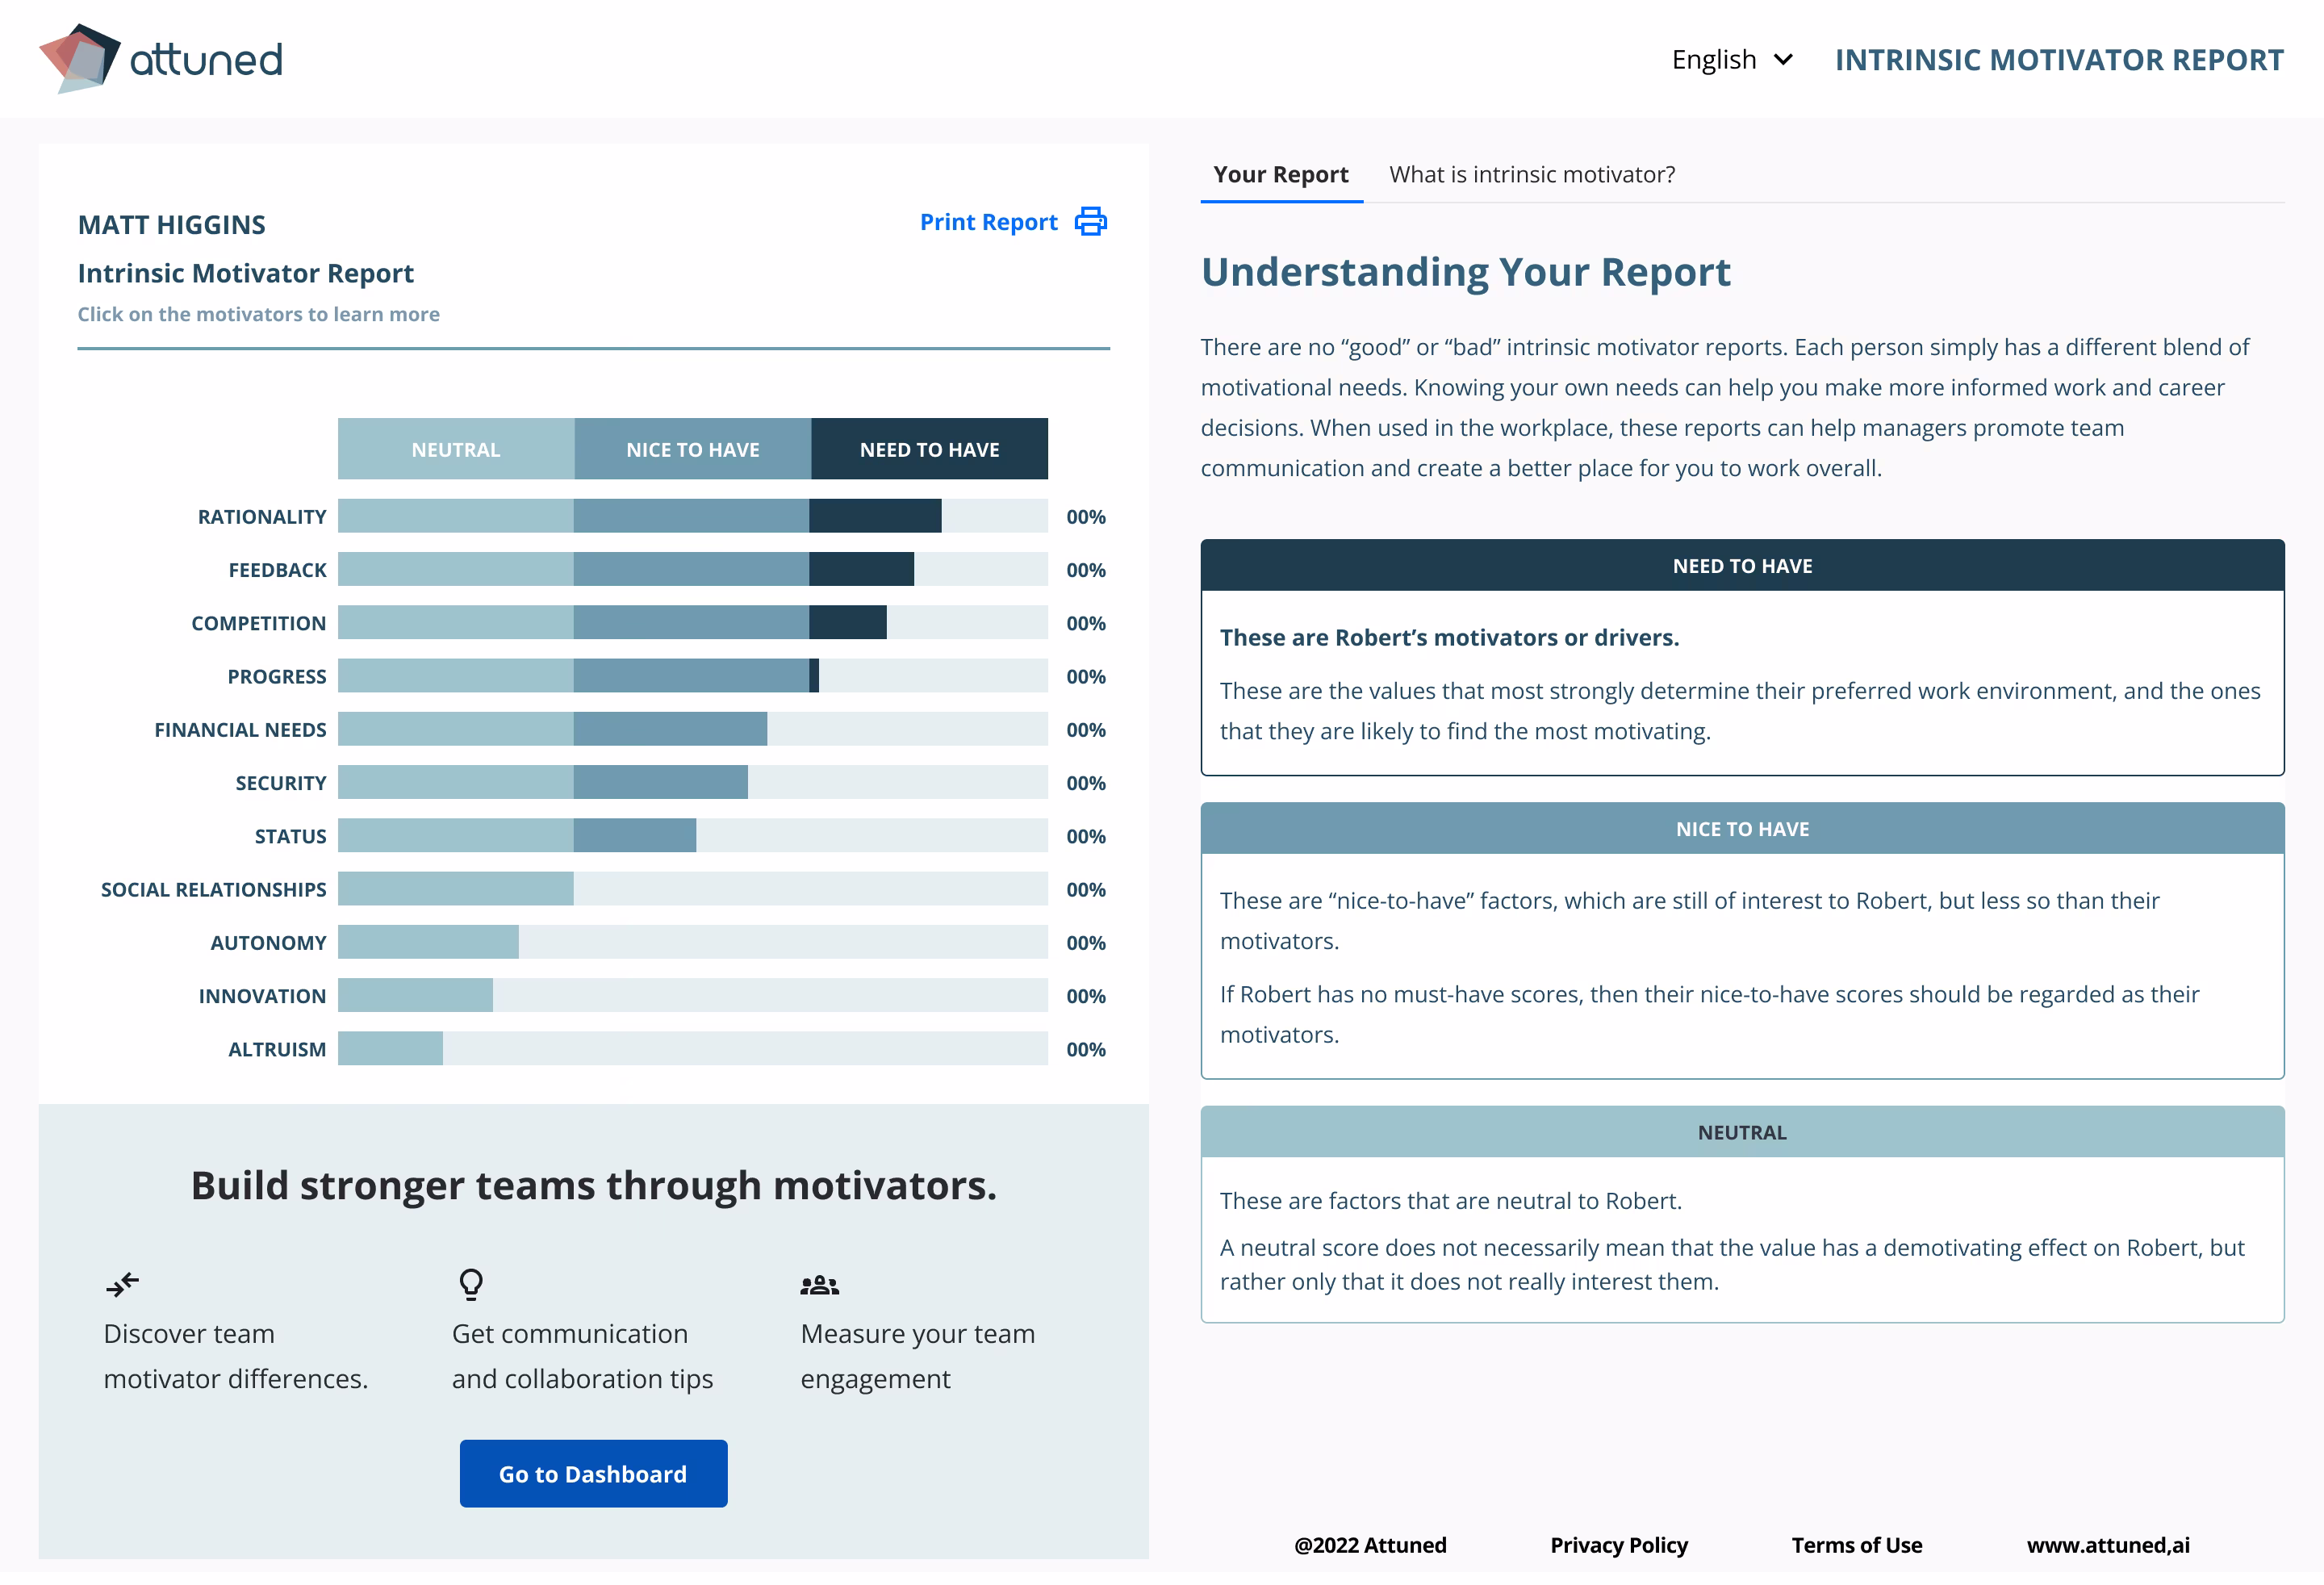2324x1585 pixels.
Task: Click the Privacy Policy link
Action: 1618,1545
